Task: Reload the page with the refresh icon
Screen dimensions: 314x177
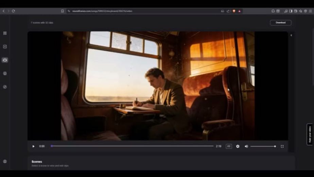Action: click(13, 11)
